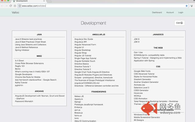Click the browser reload icon
The height and width of the screenshot is (122, 195).
pos(11,6)
